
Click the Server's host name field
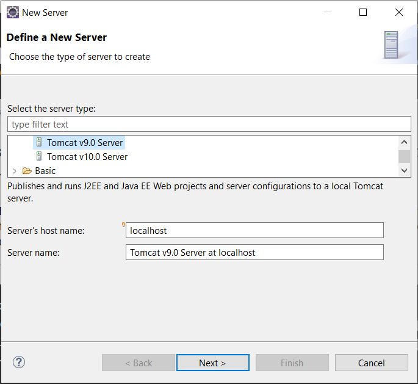[254, 230]
